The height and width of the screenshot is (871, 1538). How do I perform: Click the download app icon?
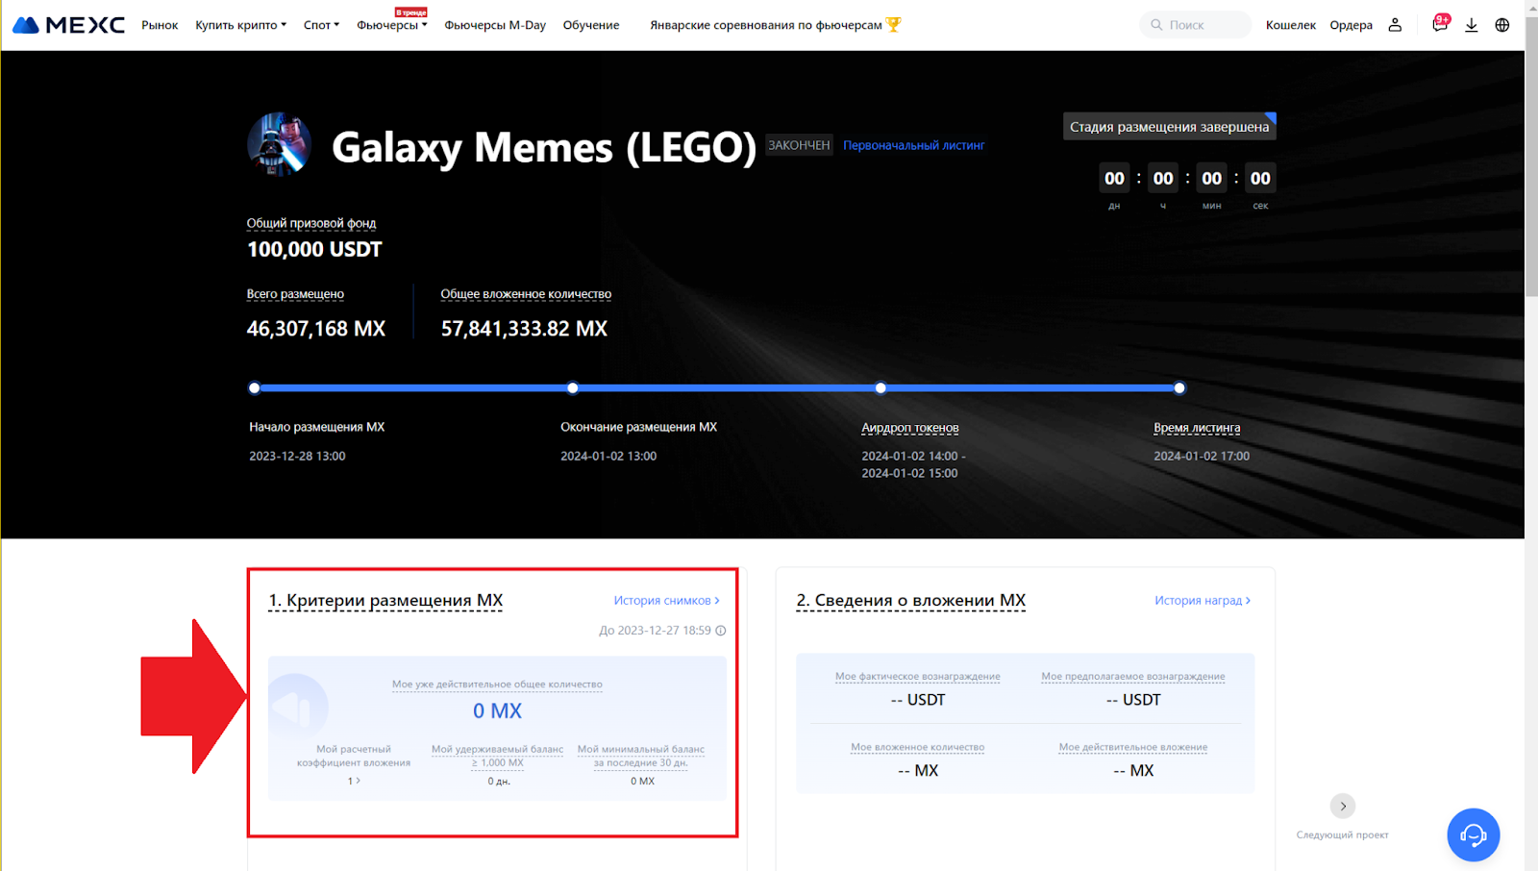(1471, 25)
